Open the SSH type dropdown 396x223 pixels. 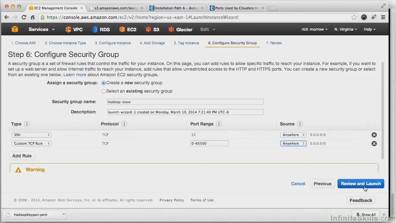(32, 135)
